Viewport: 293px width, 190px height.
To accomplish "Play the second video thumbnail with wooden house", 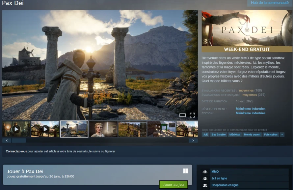I will pos(45,129).
